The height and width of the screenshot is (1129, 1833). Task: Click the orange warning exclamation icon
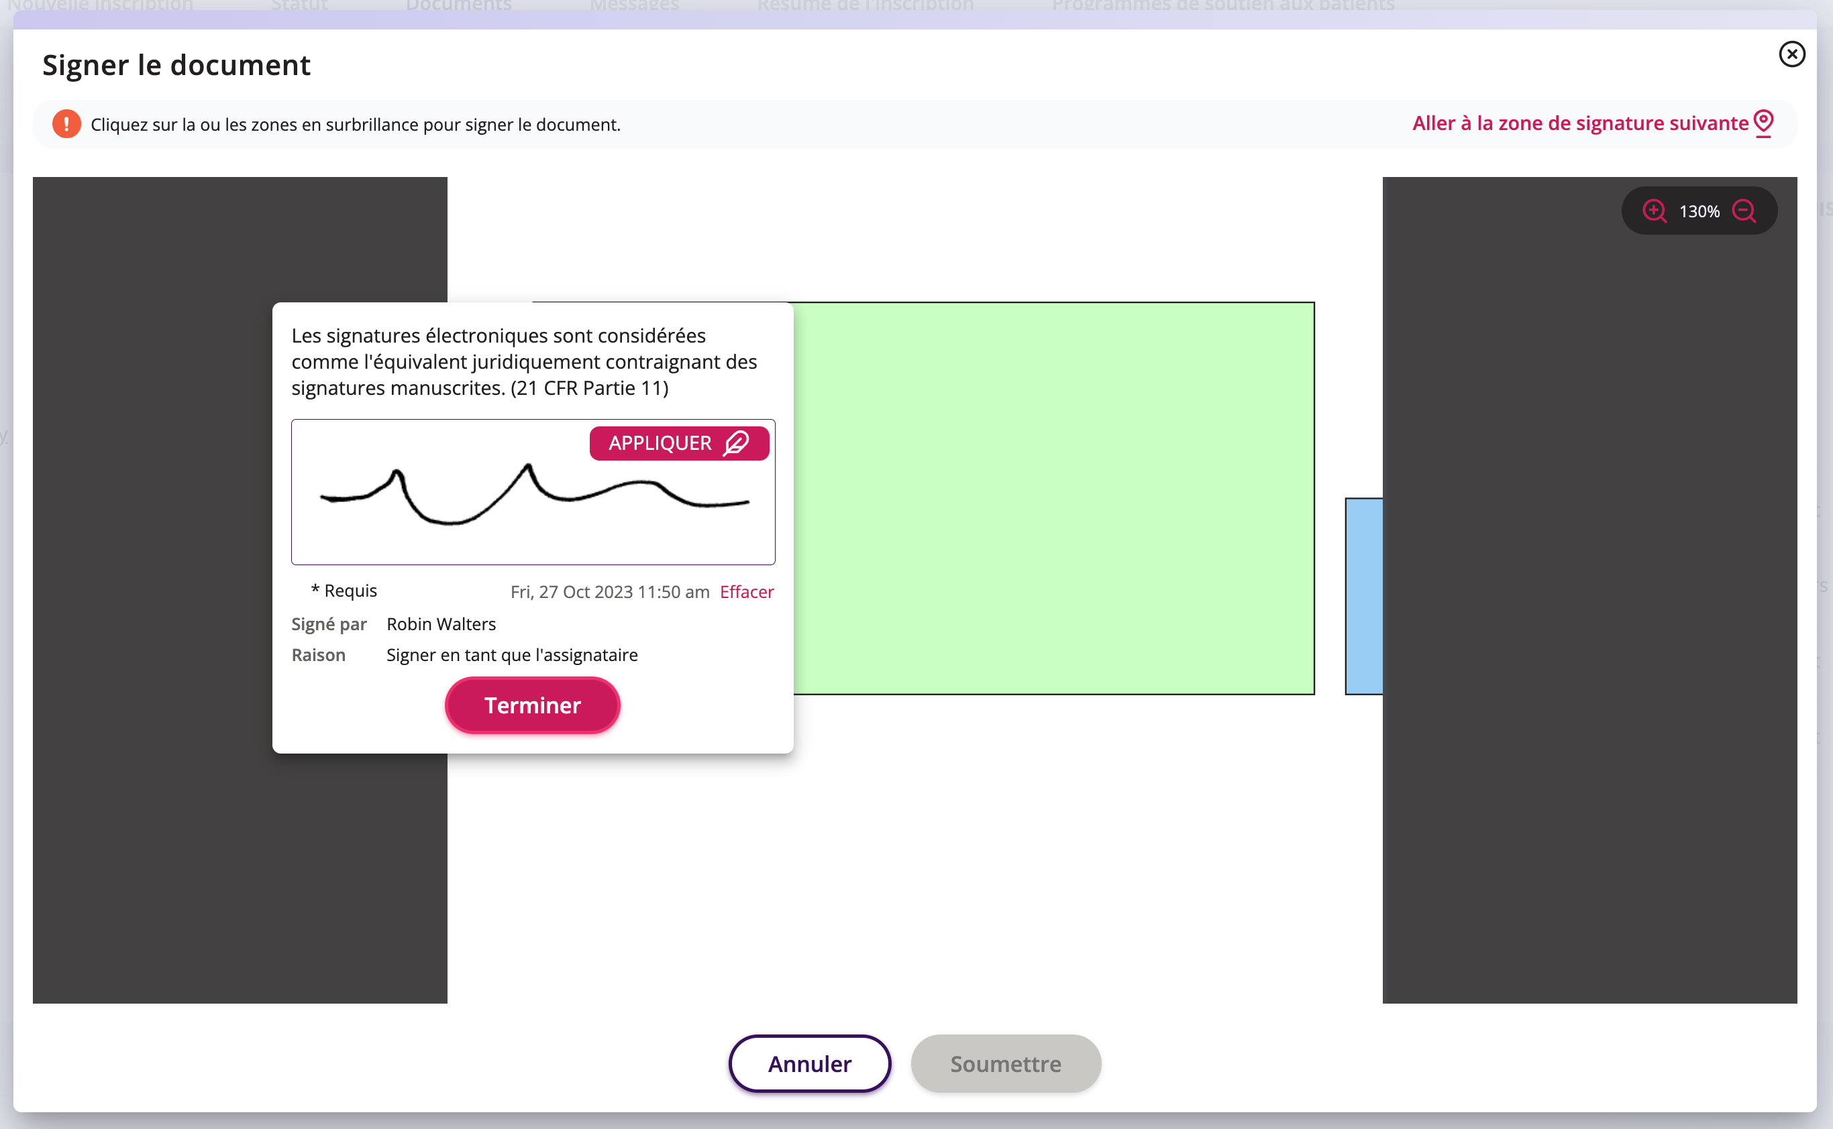click(x=66, y=124)
